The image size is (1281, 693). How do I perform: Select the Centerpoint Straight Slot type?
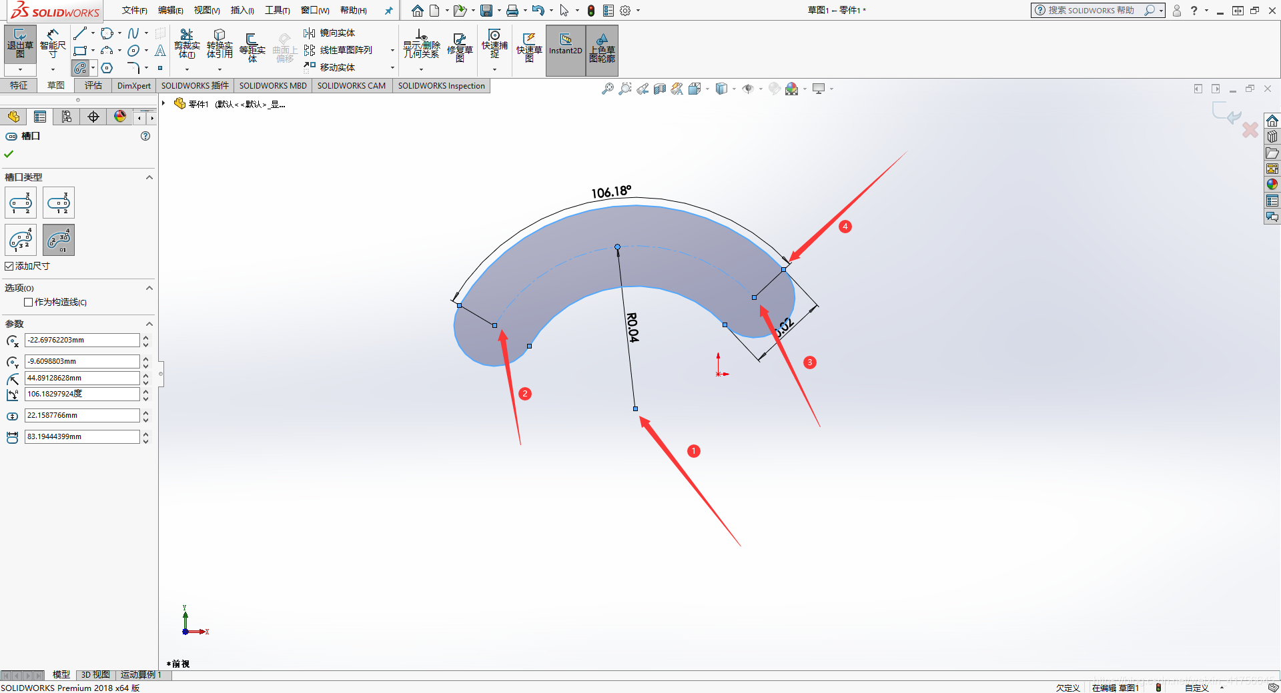59,203
